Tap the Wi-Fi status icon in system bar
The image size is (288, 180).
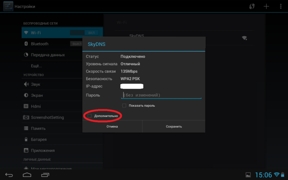point(276,174)
